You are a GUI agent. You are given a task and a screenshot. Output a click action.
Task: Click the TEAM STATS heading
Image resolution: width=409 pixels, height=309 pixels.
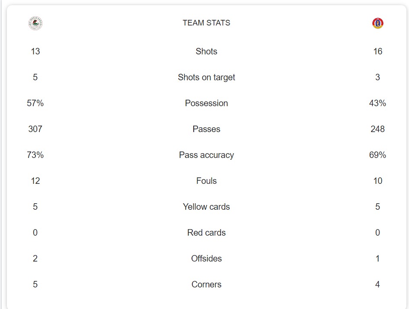[x=206, y=23]
